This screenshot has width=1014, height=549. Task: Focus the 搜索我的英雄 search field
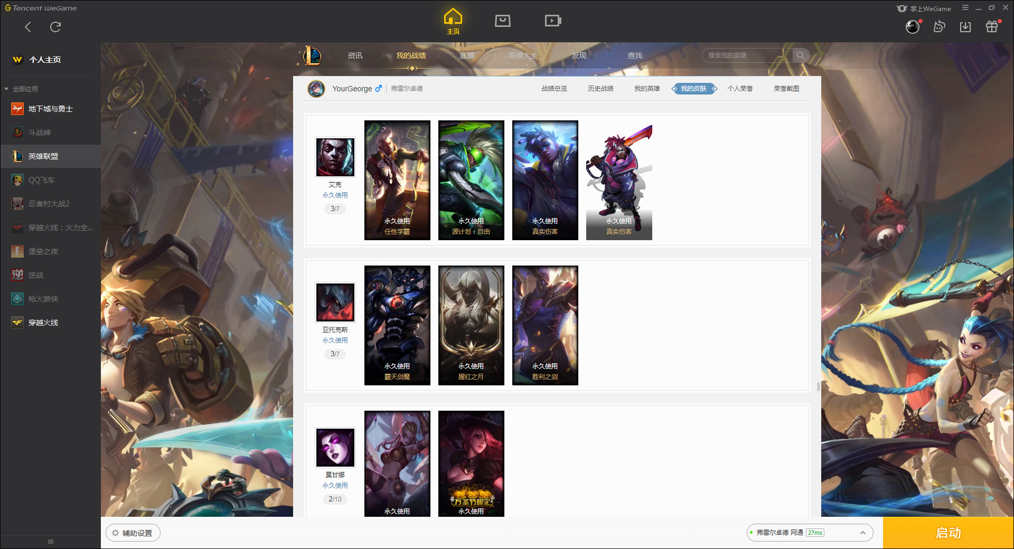pos(747,55)
